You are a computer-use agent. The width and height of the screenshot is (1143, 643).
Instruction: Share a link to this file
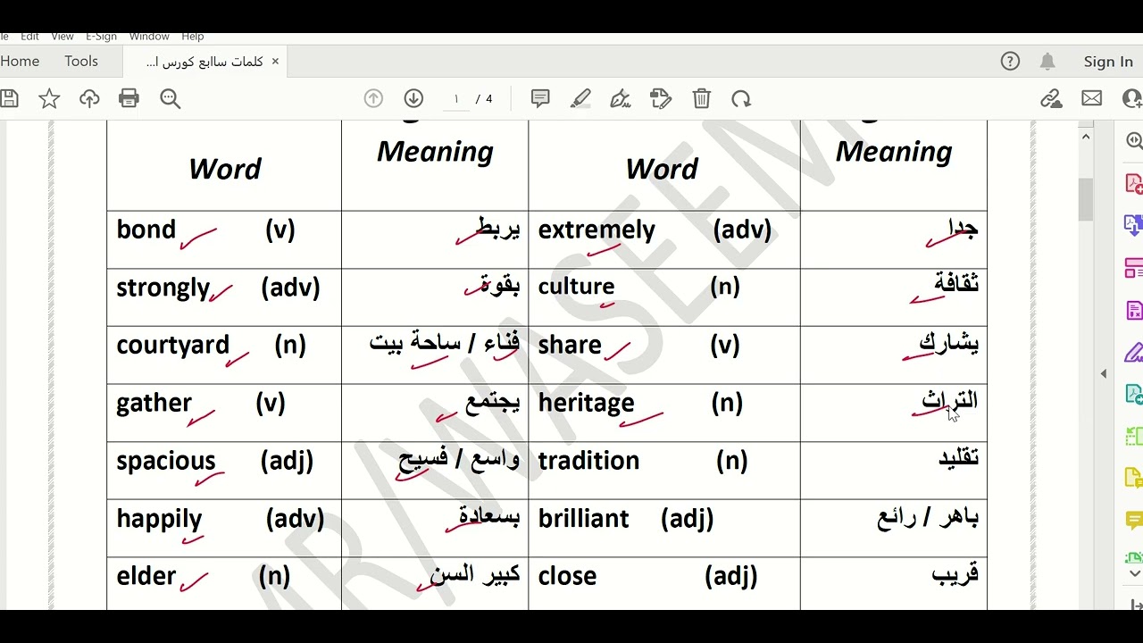(x=1051, y=98)
